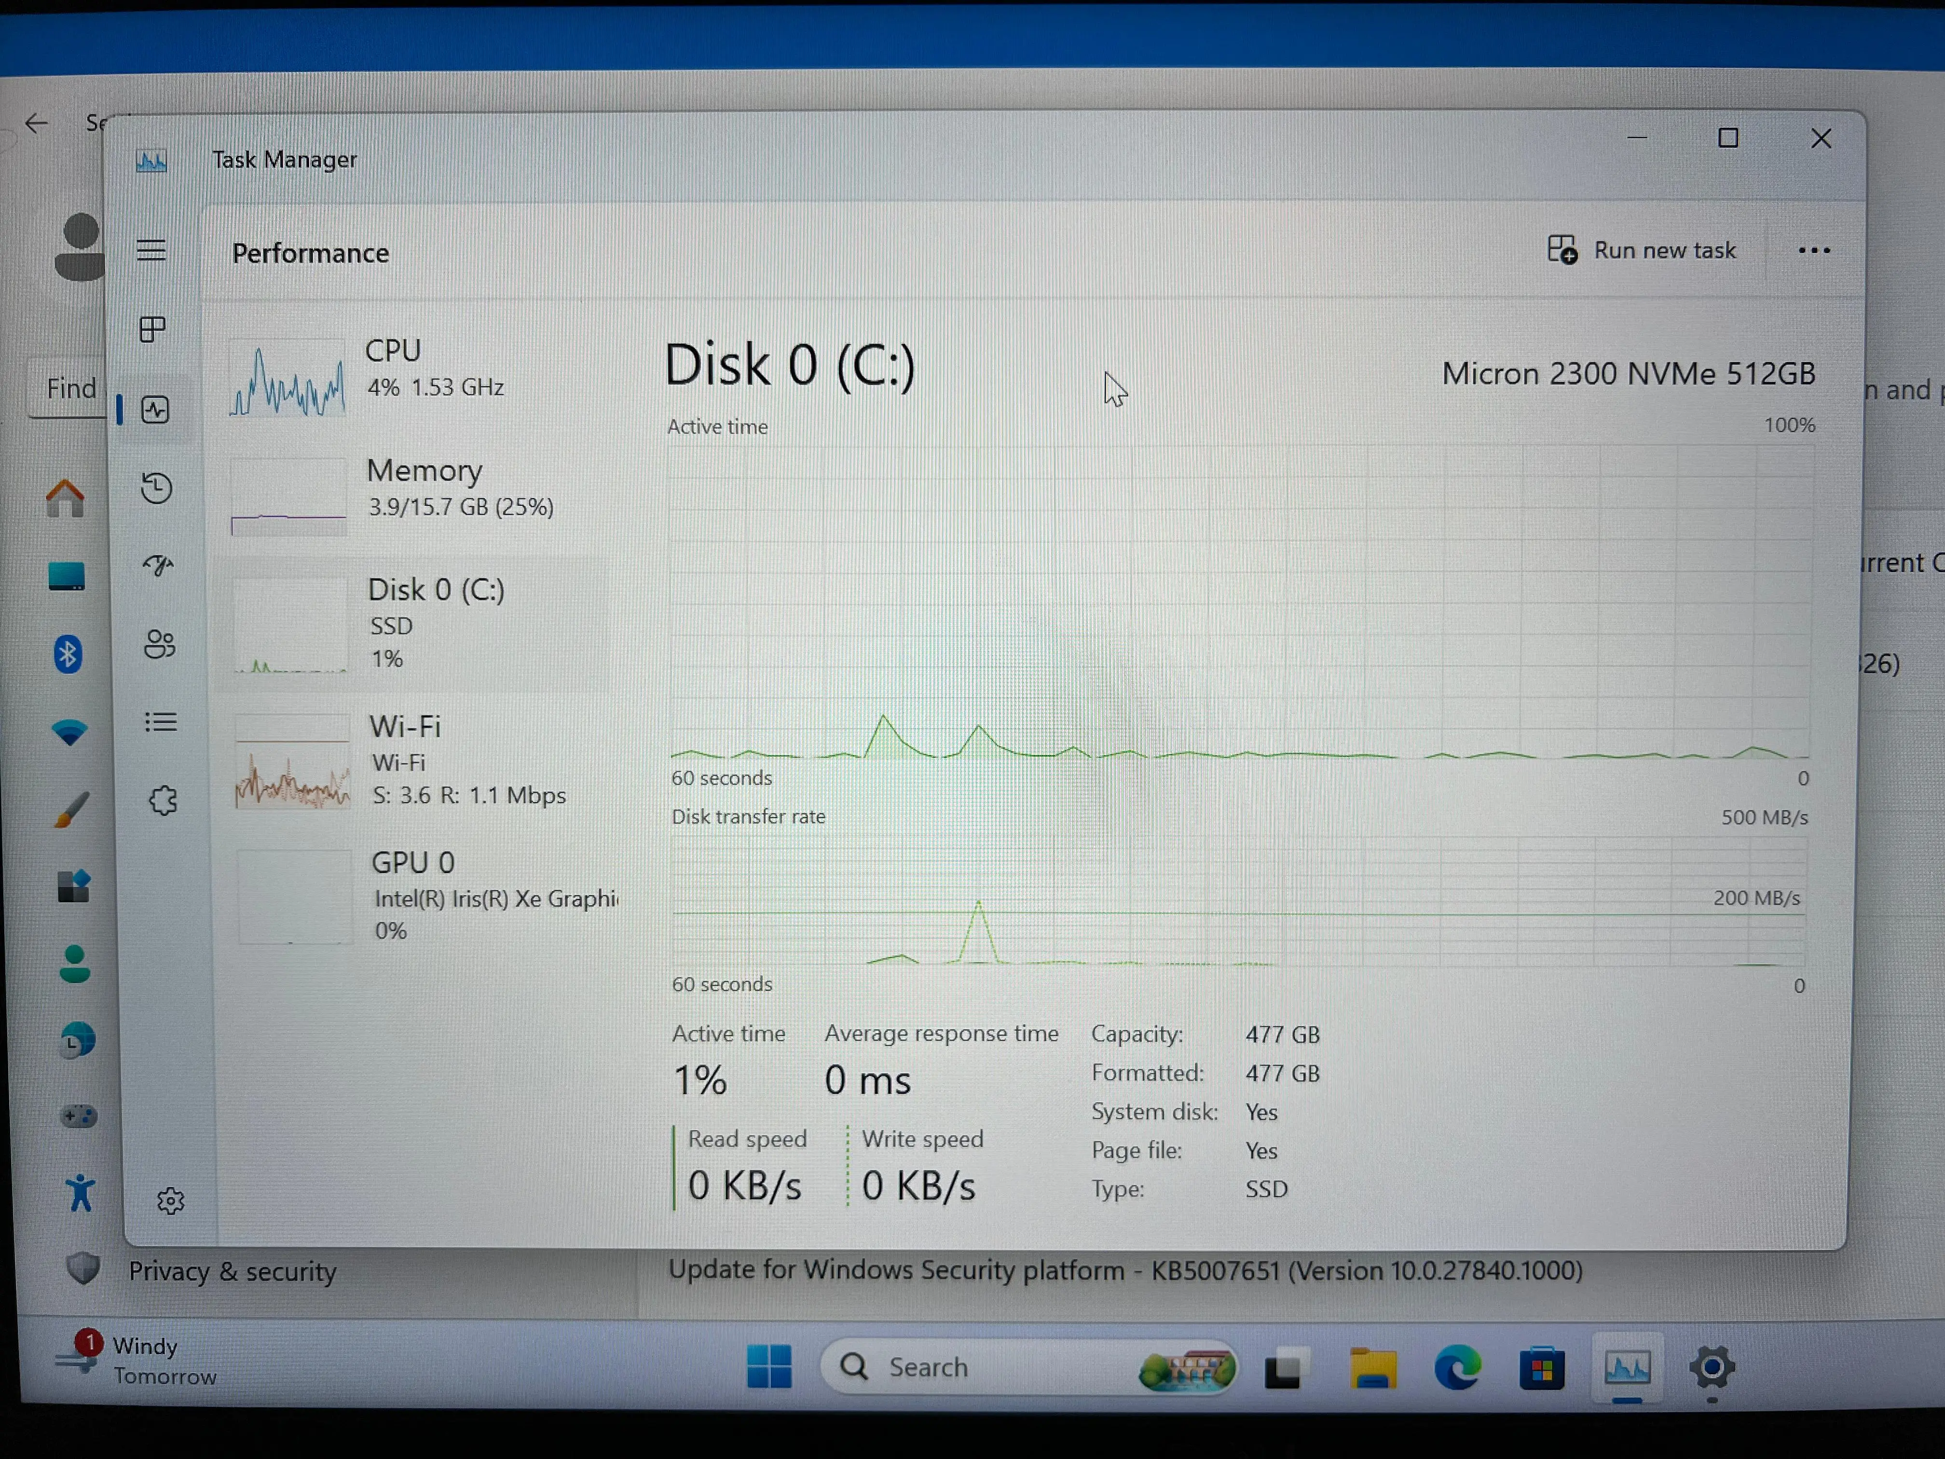Select the Performance page icon in sidebar
This screenshot has height=1459, width=1945.
[x=156, y=410]
